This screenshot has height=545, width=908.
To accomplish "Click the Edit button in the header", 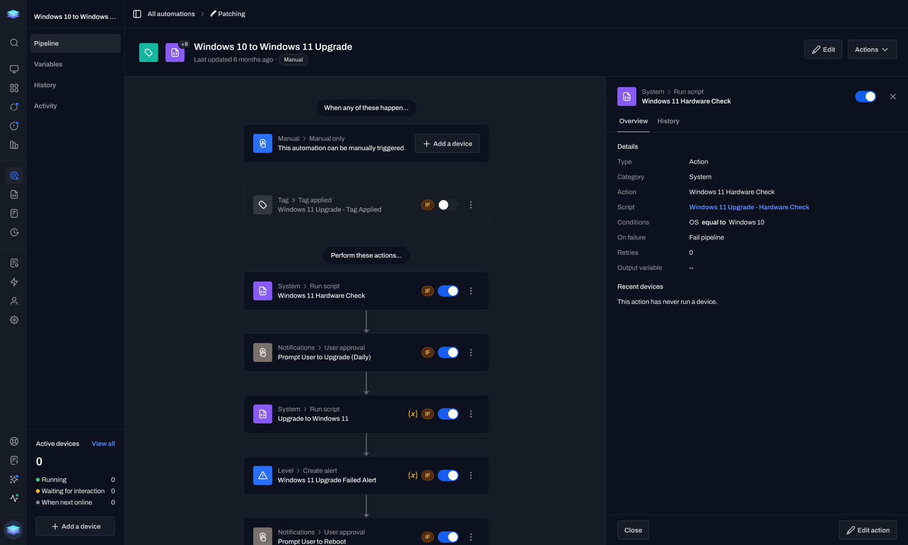I will [x=823, y=49].
